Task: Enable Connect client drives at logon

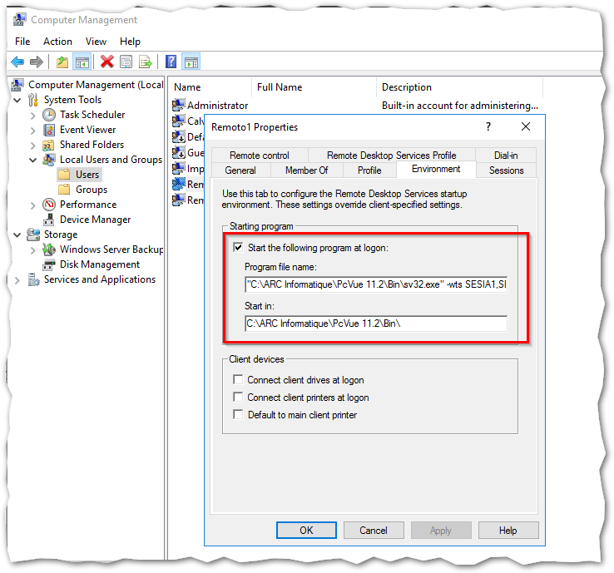Action: 238,380
